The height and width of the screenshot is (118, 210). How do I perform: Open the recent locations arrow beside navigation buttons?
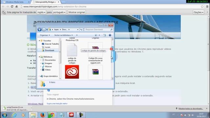point(47,29)
